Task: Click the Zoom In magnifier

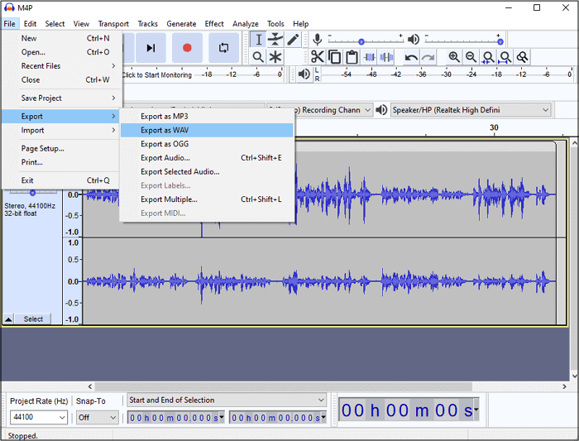Action: [x=454, y=57]
